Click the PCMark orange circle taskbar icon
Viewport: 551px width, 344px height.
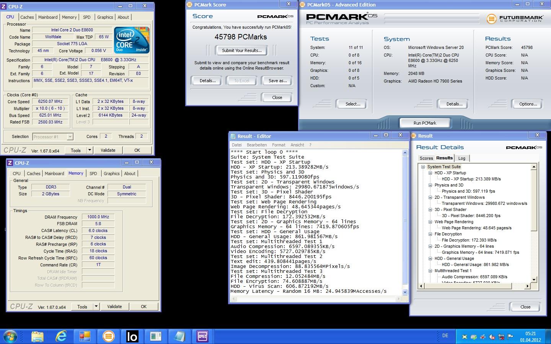(x=108, y=336)
